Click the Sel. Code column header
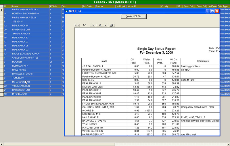The height and width of the screenshot is (146, 230). 89,6
